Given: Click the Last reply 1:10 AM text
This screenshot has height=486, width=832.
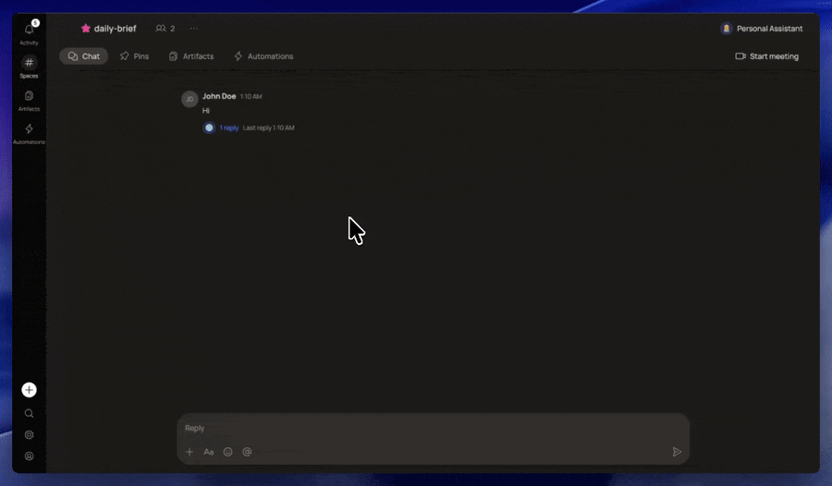Looking at the screenshot, I should pyautogui.click(x=268, y=128).
